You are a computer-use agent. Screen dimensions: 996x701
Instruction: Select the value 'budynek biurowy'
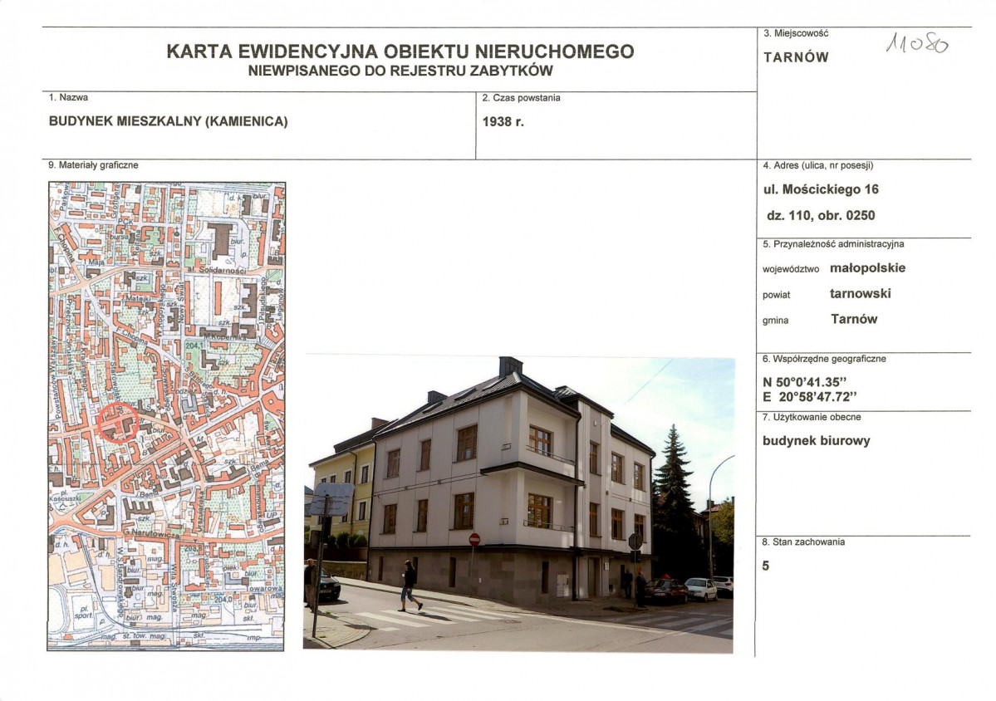point(817,441)
